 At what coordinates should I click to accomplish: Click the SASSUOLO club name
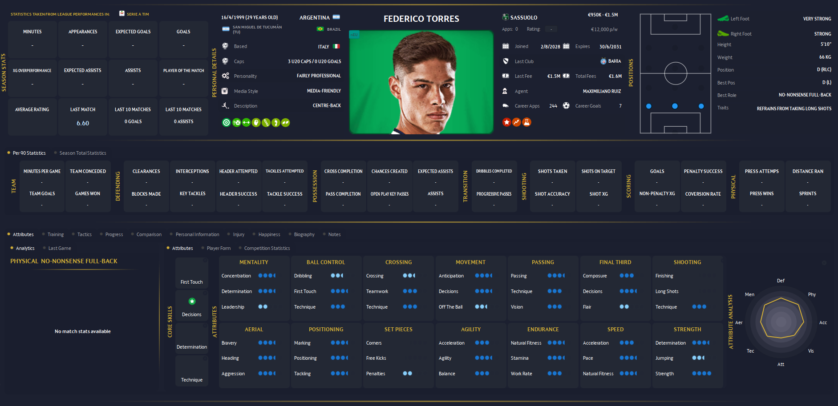524,18
